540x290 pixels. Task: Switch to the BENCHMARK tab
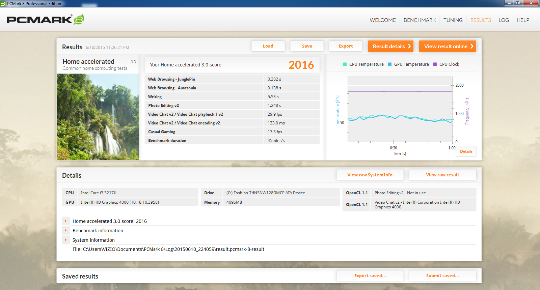pyautogui.click(x=420, y=20)
